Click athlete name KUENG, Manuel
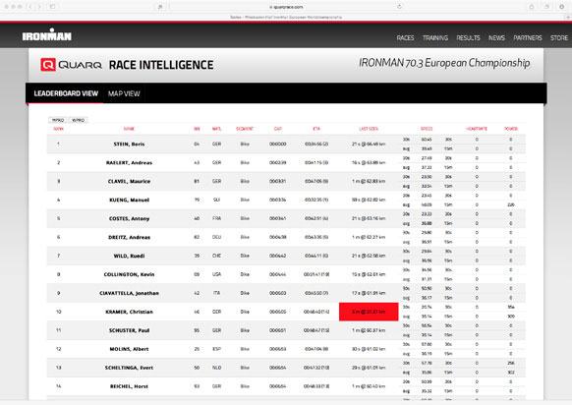This screenshot has height=405, width=572. coord(129,200)
